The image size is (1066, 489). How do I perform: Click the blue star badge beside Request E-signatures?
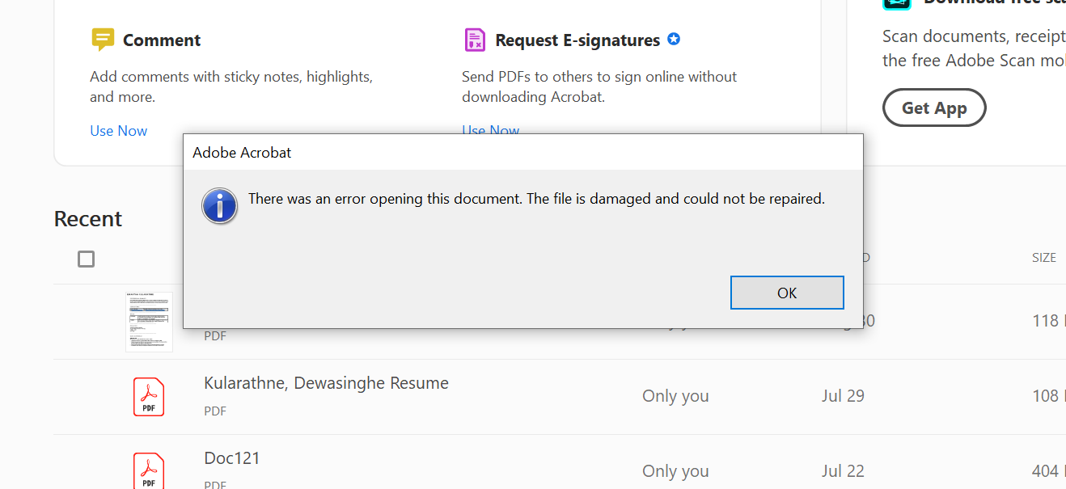point(674,39)
